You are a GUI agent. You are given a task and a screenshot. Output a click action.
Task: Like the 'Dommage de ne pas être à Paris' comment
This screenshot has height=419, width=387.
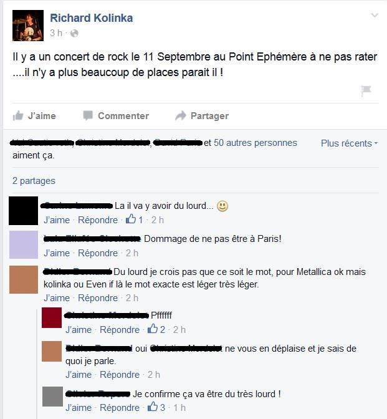tap(57, 253)
